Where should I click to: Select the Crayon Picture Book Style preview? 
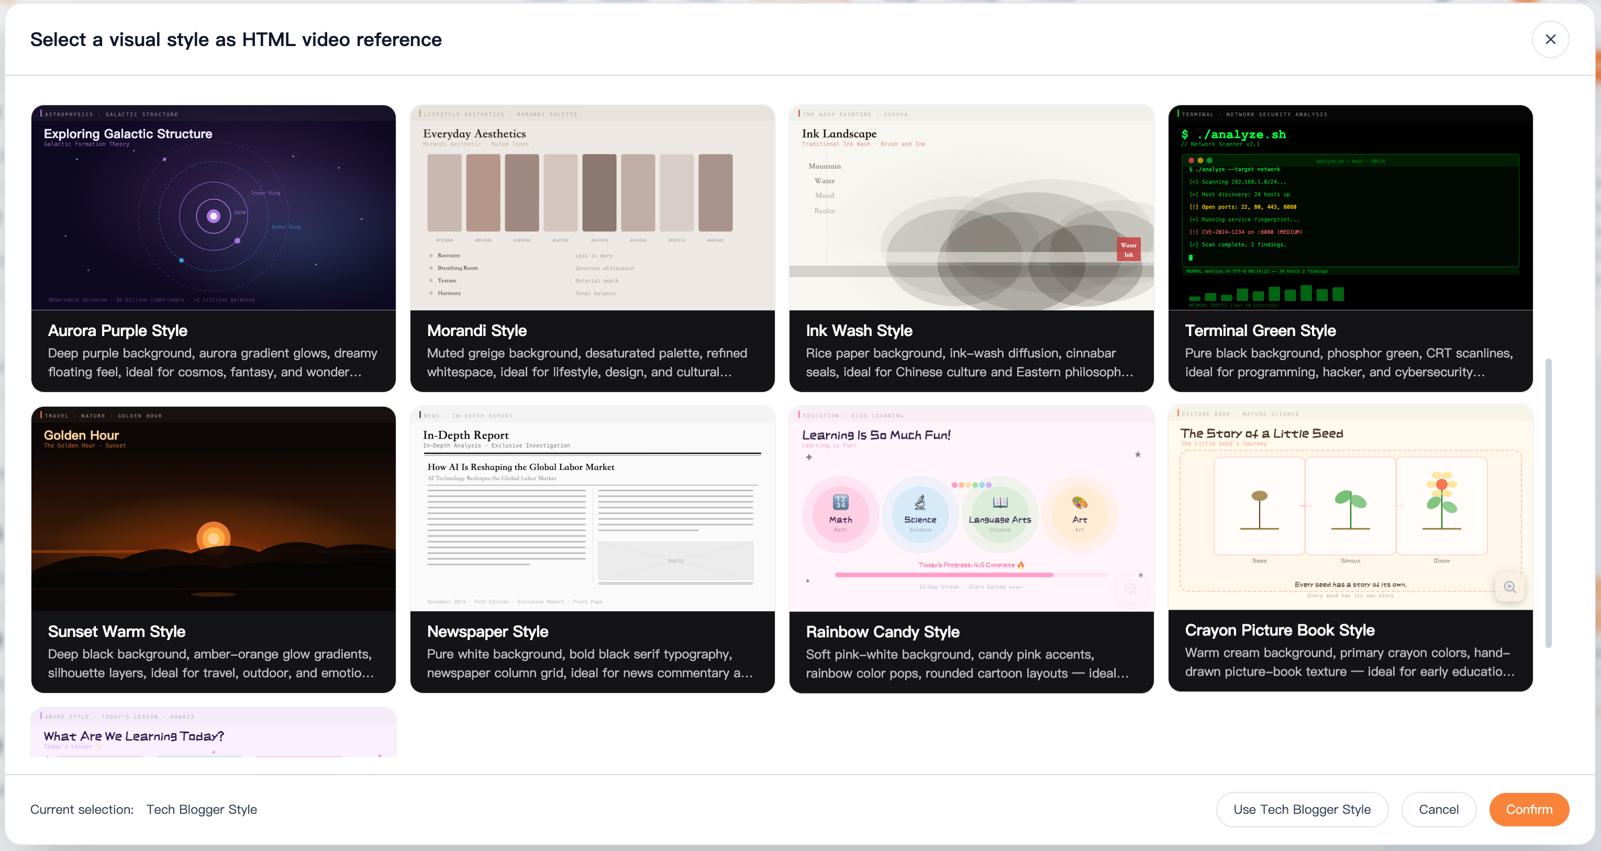tap(1351, 508)
